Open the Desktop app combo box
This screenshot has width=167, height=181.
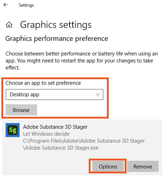(x=55, y=95)
